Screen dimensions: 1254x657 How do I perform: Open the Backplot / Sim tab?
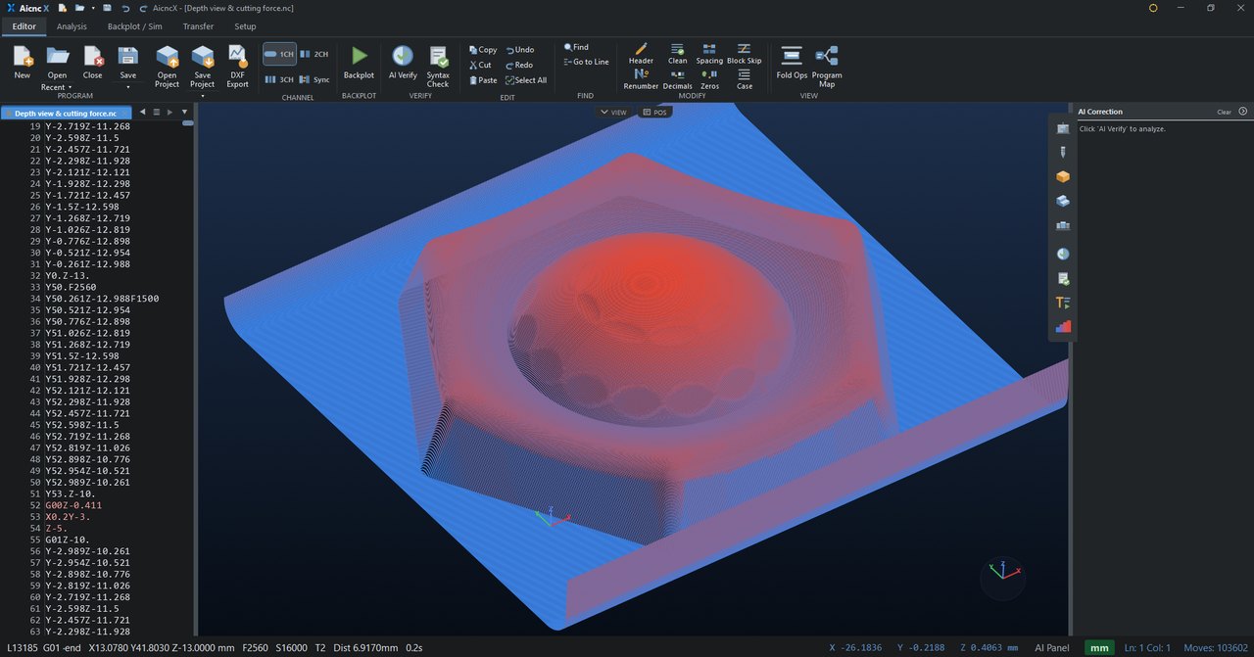tap(137, 26)
